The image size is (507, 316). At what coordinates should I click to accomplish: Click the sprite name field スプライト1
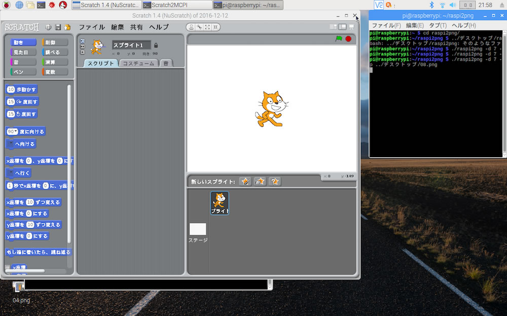click(x=131, y=45)
